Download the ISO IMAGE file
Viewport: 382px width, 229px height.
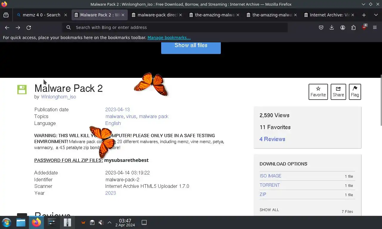tap(270, 176)
